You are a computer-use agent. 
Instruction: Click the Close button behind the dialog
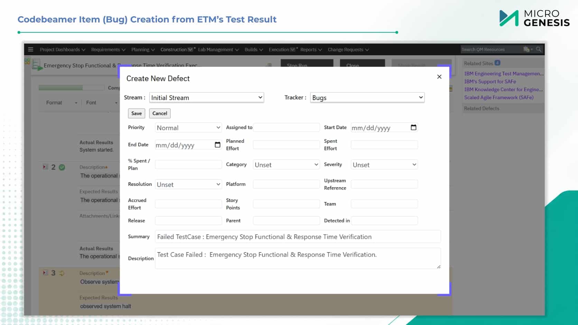(x=362, y=63)
